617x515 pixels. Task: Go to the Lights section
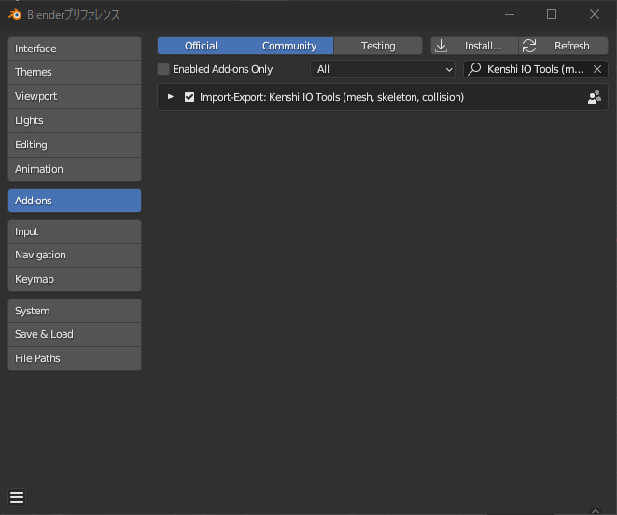tap(75, 120)
